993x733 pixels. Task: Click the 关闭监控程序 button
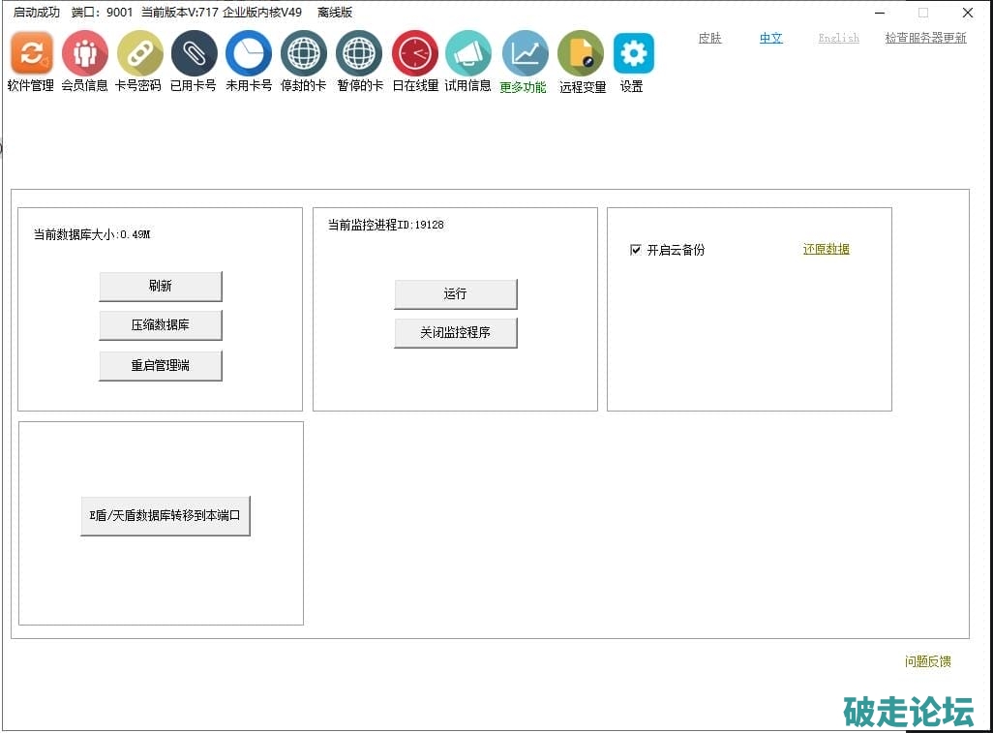[x=455, y=332]
